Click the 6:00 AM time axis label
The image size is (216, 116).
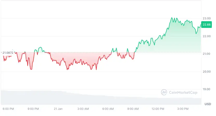point(108,109)
